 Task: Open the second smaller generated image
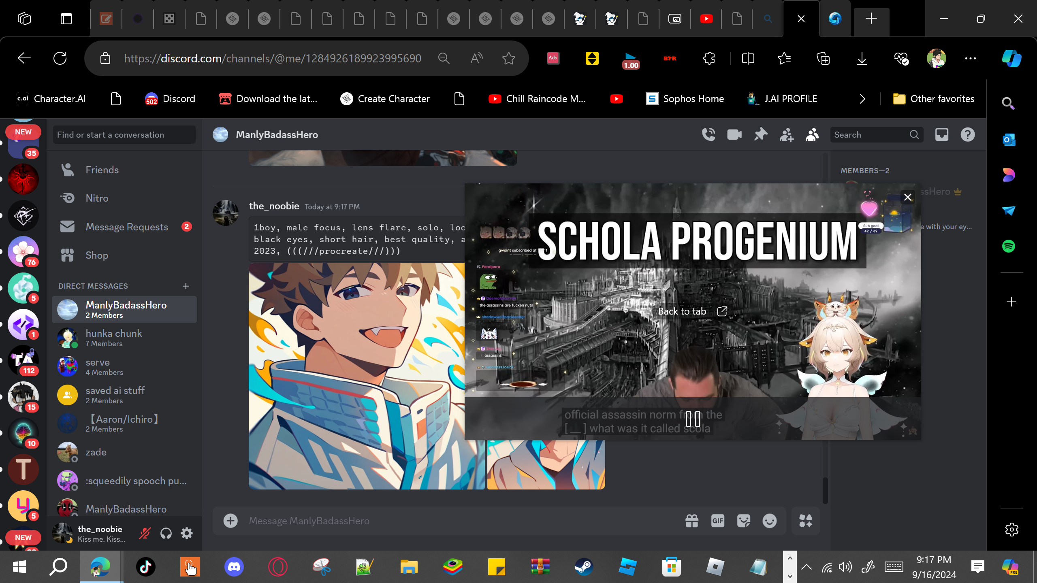[546, 465]
